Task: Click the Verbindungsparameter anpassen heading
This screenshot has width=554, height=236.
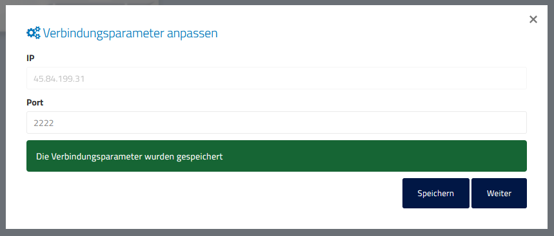Action: click(130, 33)
